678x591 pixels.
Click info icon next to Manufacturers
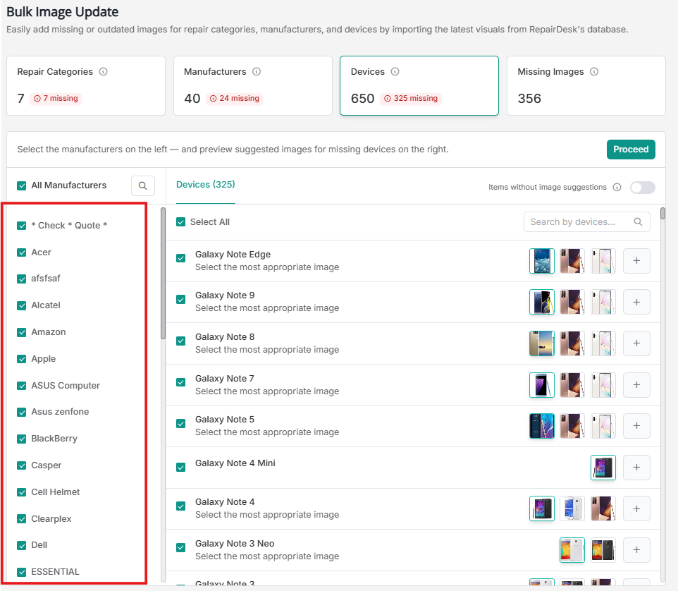click(257, 72)
